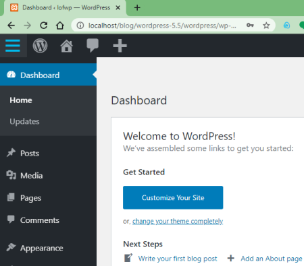
Task: Go back with the browser back arrow
Action: 11,26
